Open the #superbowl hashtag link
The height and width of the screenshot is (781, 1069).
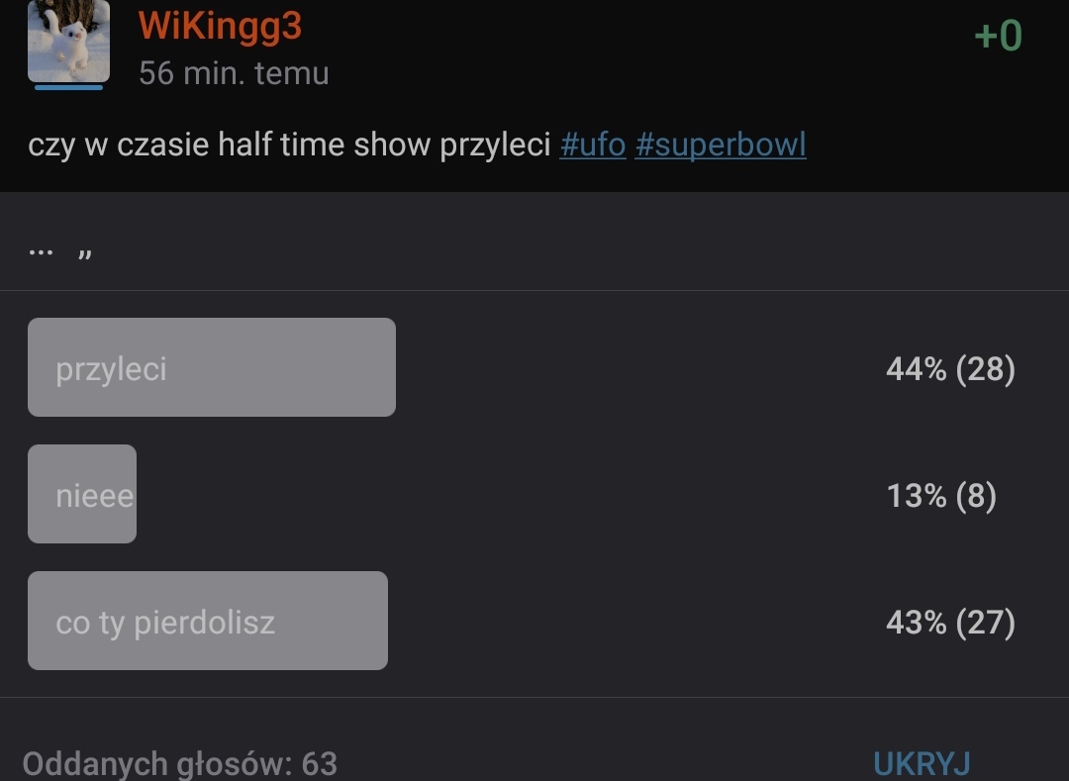(x=720, y=145)
